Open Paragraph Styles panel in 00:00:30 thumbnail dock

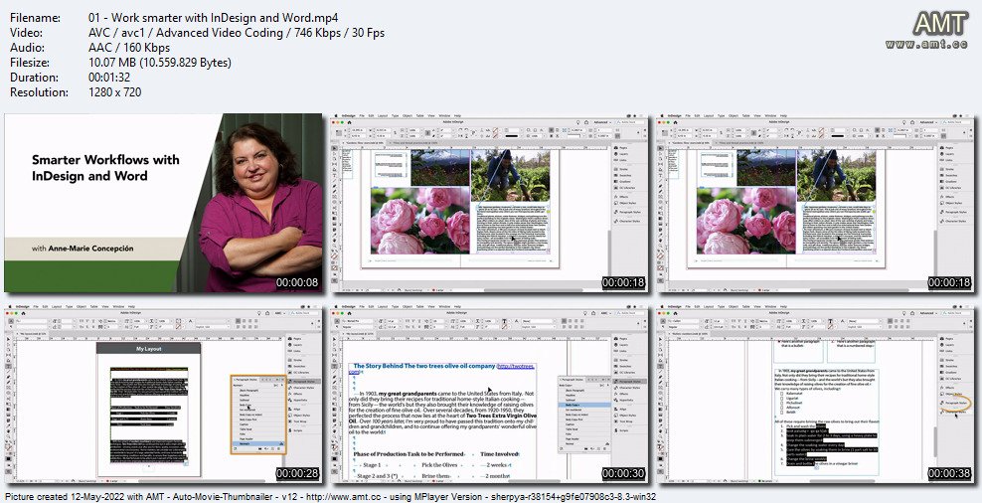coord(628,382)
